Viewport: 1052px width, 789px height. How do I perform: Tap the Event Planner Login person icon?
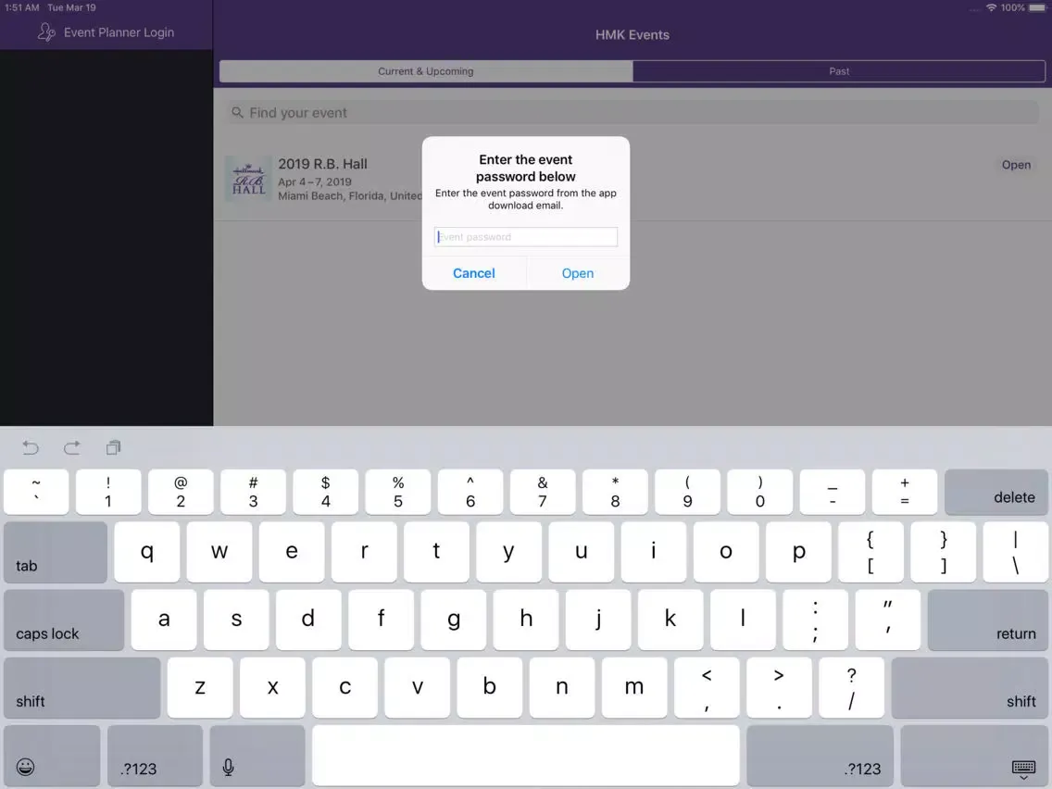46,32
